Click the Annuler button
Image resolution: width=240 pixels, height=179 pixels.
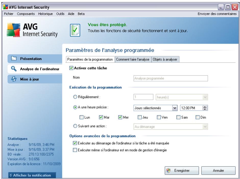click(x=218, y=170)
